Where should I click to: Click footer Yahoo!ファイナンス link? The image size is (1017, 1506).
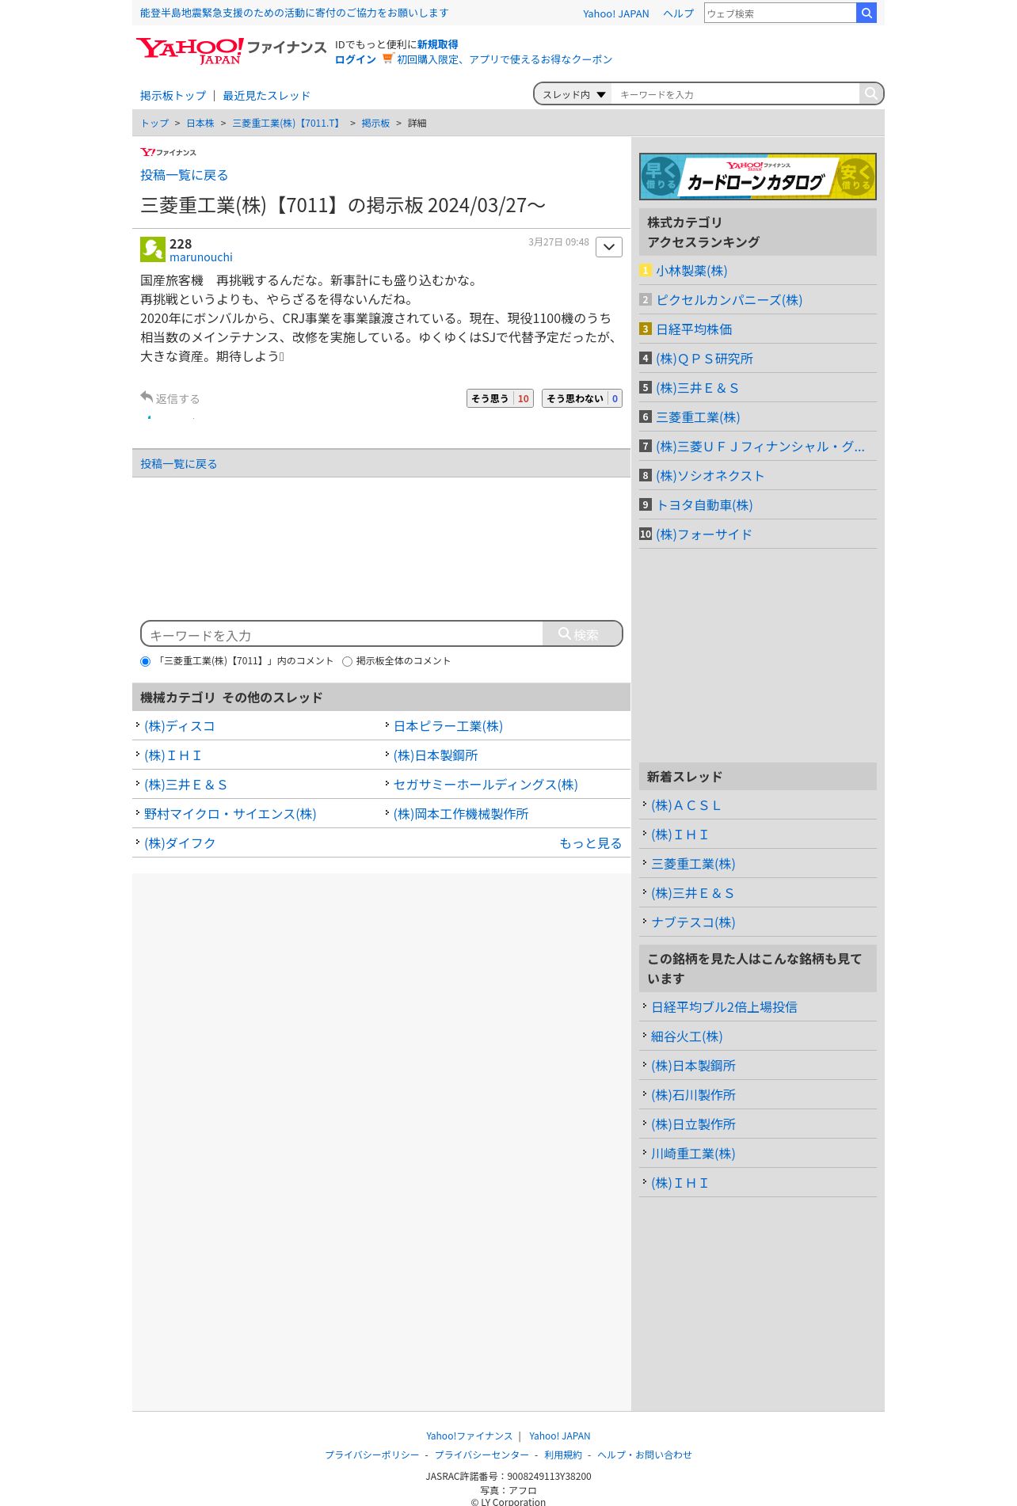tap(469, 1436)
